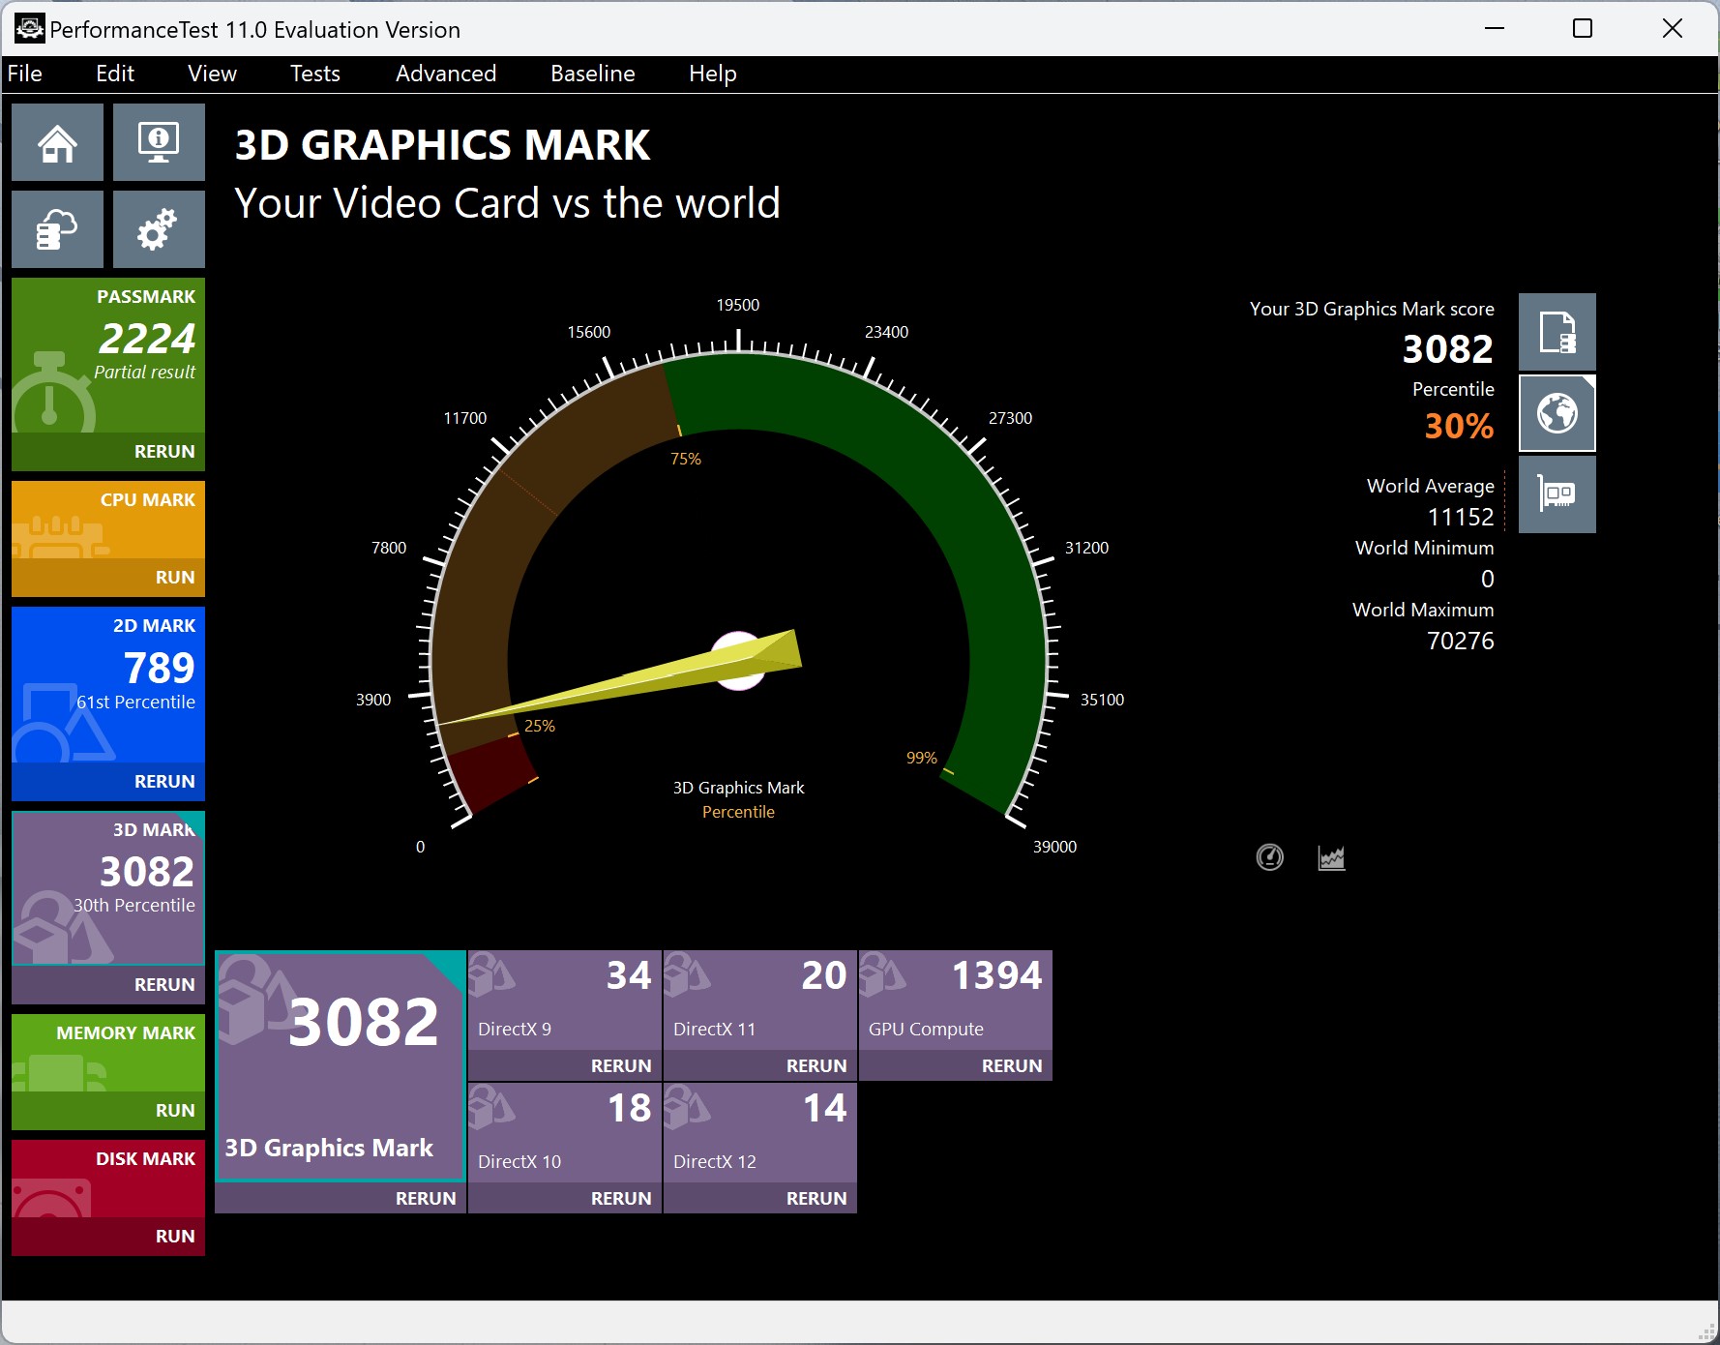Viewport: 1720px width, 1345px height.
Task: Open the cloud baseline upload icon
Action: [x=57, y=229]
